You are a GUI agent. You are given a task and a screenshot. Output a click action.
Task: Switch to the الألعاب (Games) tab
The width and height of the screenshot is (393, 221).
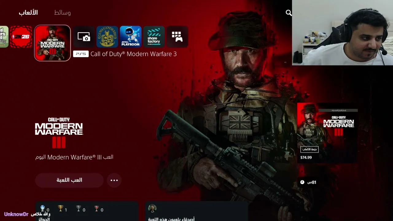click(x=28, y=13)
